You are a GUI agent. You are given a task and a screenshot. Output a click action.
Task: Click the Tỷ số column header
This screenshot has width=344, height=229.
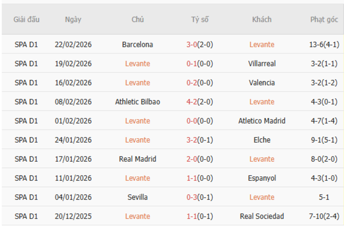click(x=200, y=20)
